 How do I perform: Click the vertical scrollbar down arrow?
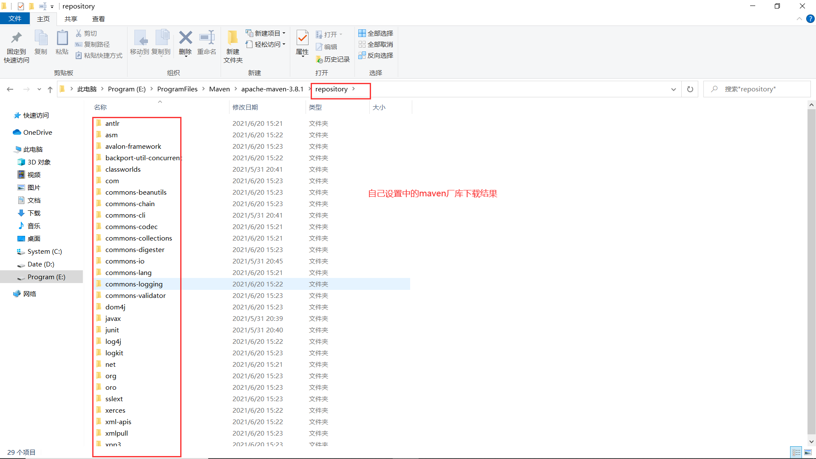(x=811, y=442)
